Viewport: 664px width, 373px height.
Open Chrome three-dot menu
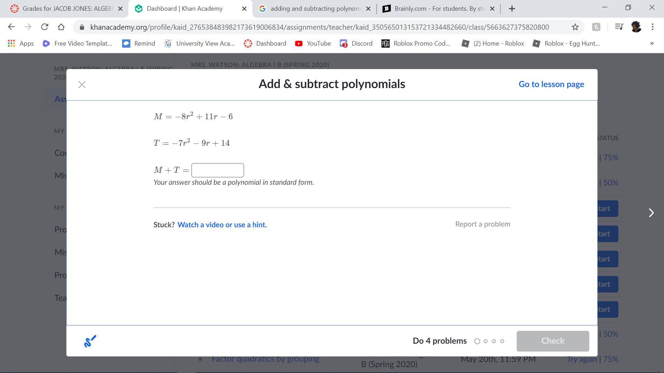(652, 27)
